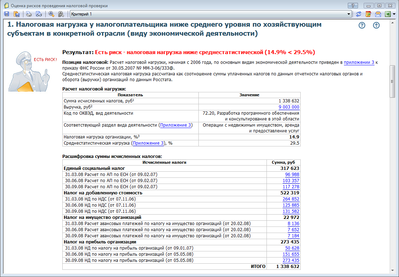Open Приложение 3 link in Среднестатистическая нагрузка row
Screen dimensions: 399x277
[x=148, y=143]
